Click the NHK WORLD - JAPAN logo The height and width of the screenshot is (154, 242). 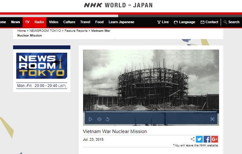[118, 5]
